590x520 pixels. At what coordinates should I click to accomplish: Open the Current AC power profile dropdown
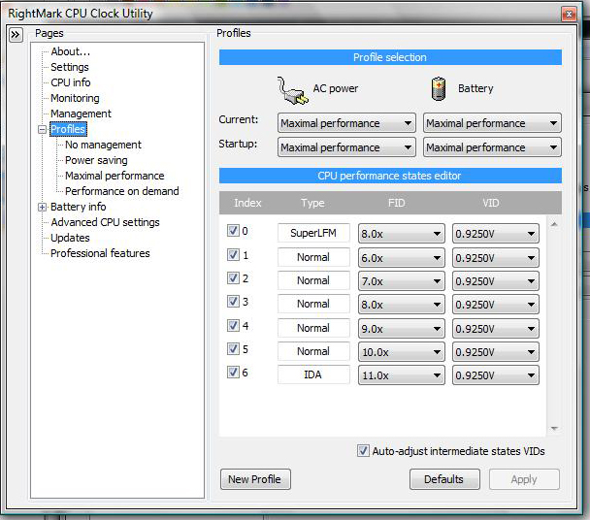[x=346, y=123]
